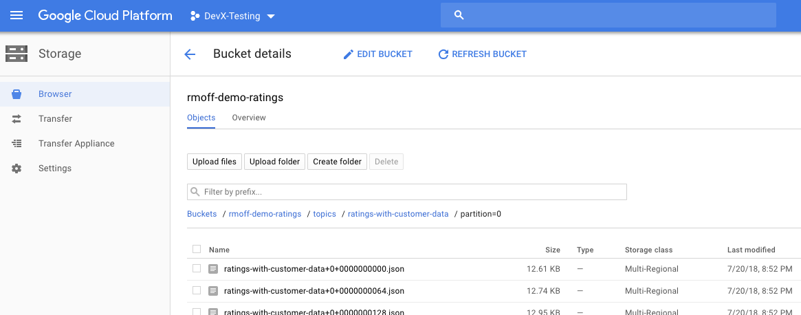
Task: Click the magnifier icon in the filter box
Action: coord(195,193)
